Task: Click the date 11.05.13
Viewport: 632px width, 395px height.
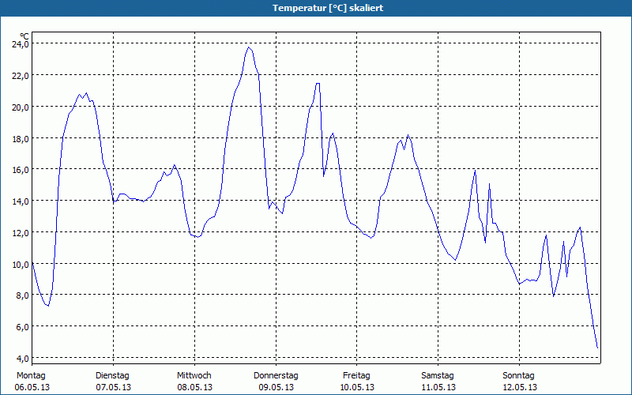Action: click(x=438, y=387)
